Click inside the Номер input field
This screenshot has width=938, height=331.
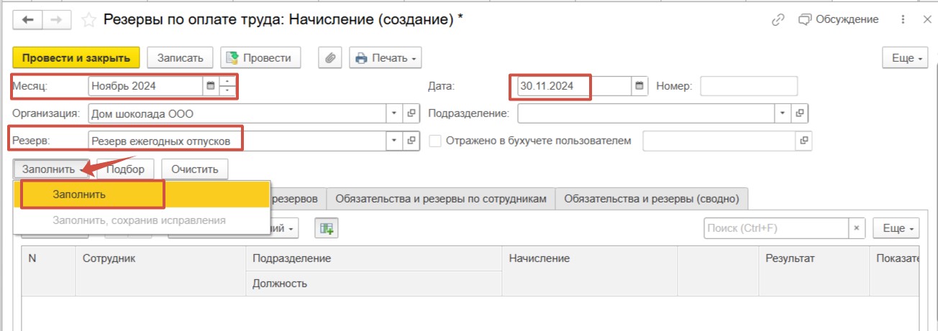[x=748, y=86]
